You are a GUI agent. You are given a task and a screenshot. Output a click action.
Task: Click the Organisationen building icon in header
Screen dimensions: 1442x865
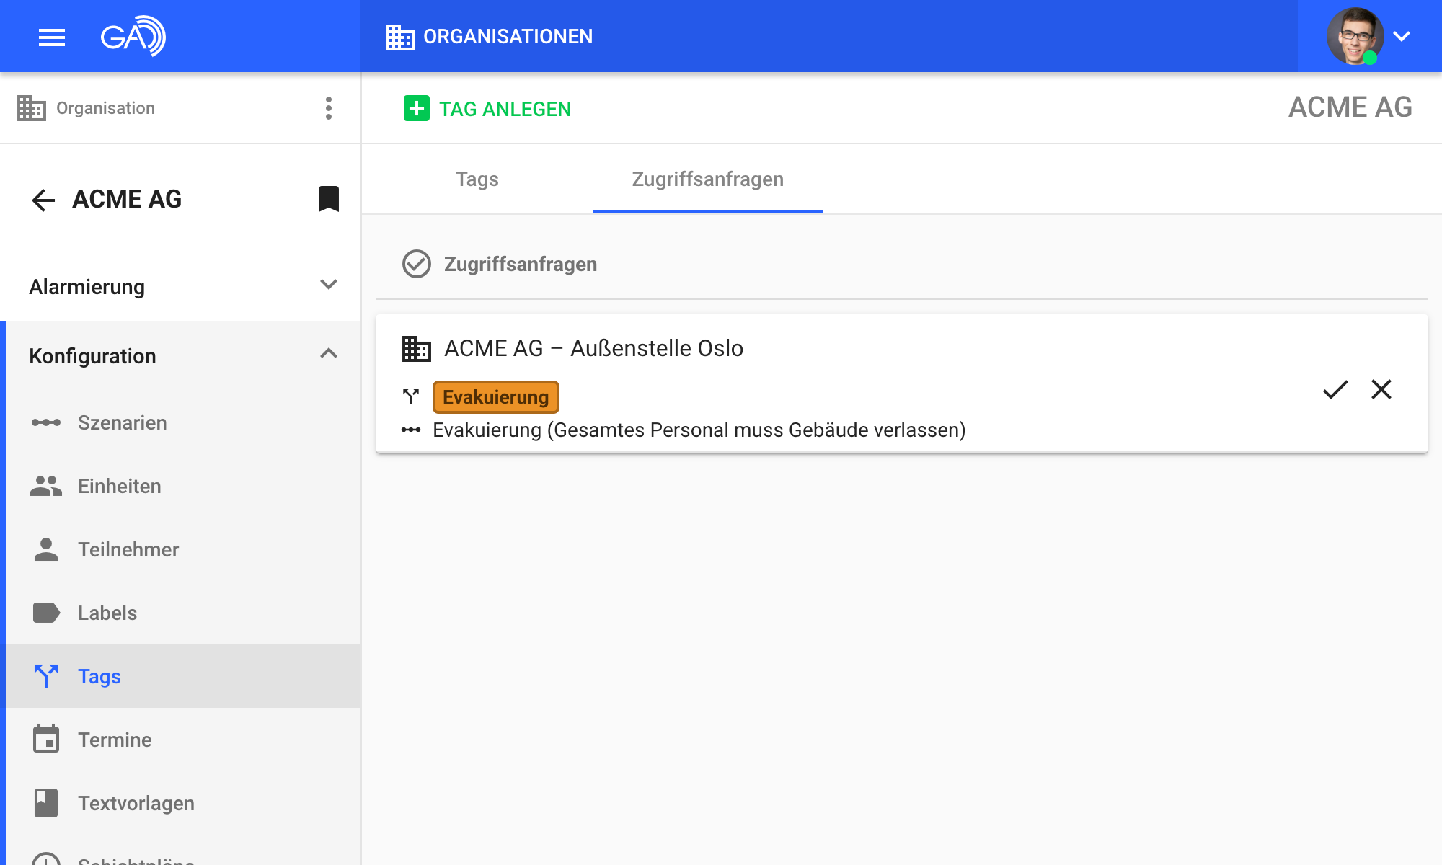(400, 37)
